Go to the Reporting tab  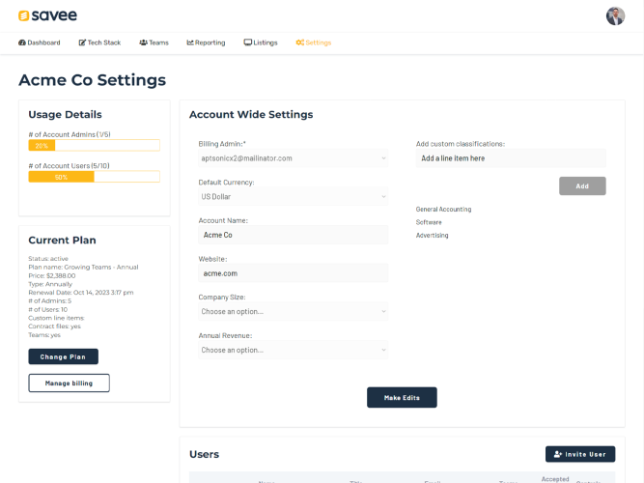[207, 43]
